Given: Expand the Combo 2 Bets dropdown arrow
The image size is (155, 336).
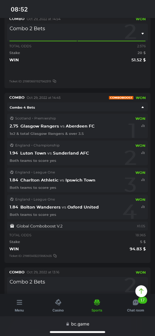Looking at the screenshot, I should pyautogui.click(x=142, y=34).
